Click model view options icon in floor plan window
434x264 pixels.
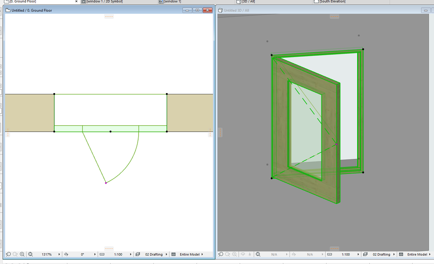point(173,254)
